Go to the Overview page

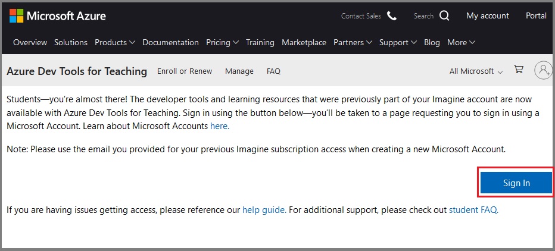click(x=30, y=42)
